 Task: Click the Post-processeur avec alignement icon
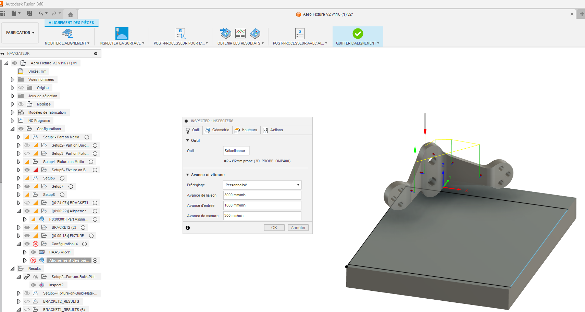tap(300, 34)
